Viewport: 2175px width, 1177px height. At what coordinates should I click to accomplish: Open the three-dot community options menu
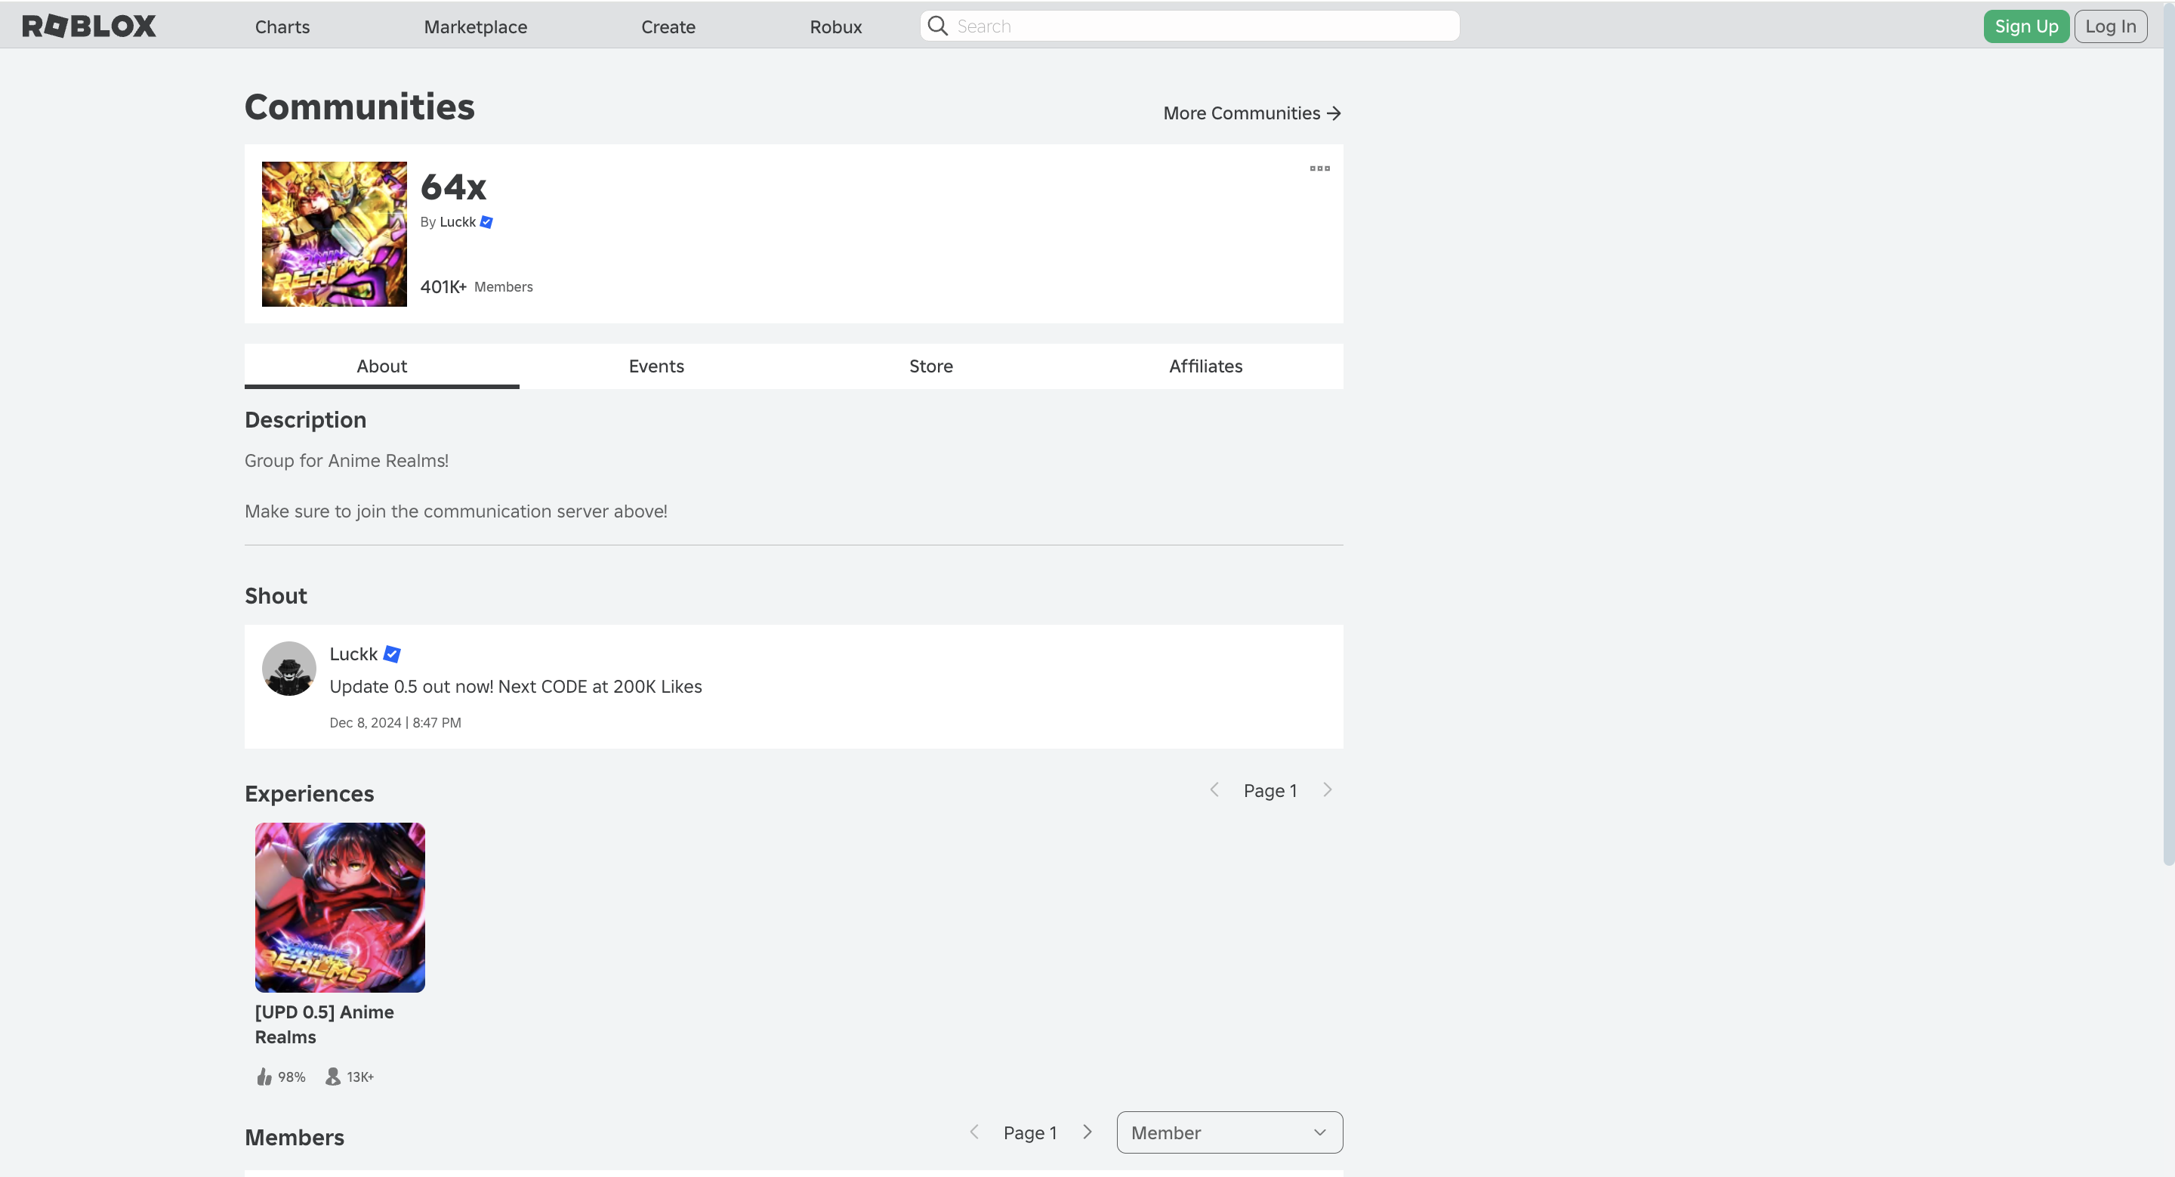point(1319,169)
